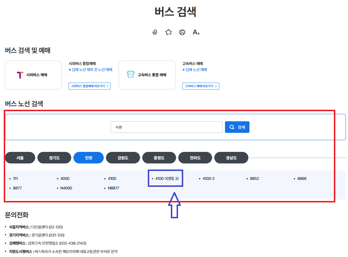Click the magnifier icon on the 검색 button
The height and width of the screenshot is (257, 348).
pos(231,127)
